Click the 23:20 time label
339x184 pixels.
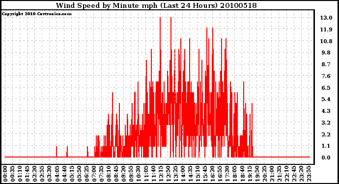click(301, 174)
